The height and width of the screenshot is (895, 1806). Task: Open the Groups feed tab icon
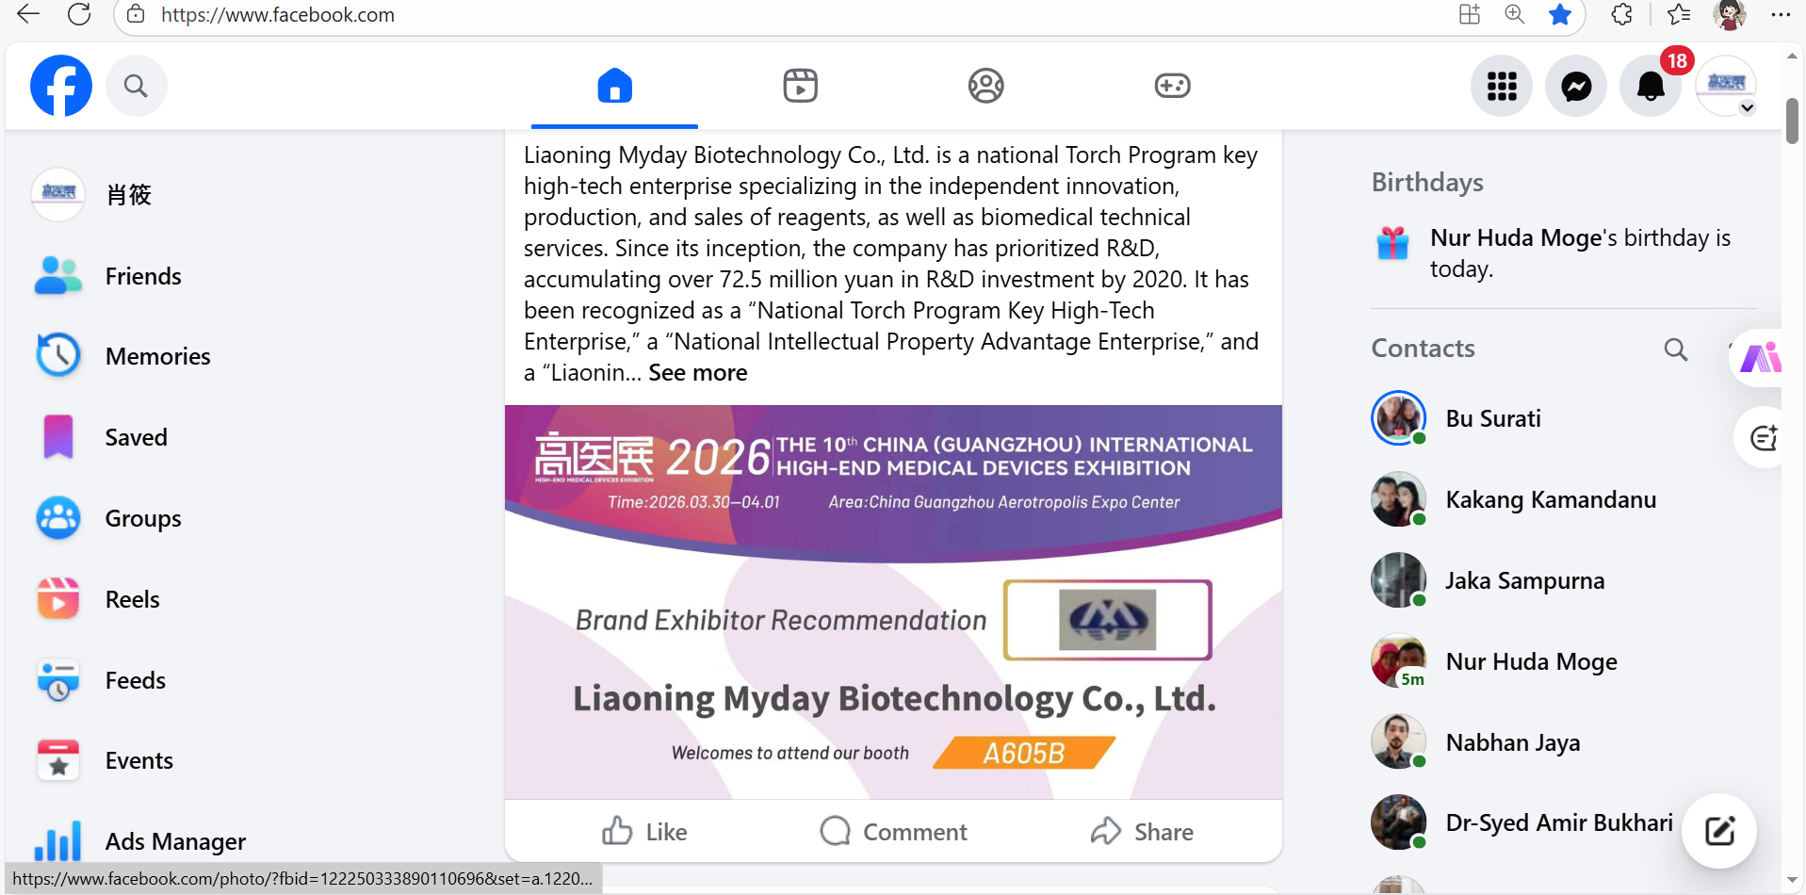pyautogui.click(x=986, y=86)
